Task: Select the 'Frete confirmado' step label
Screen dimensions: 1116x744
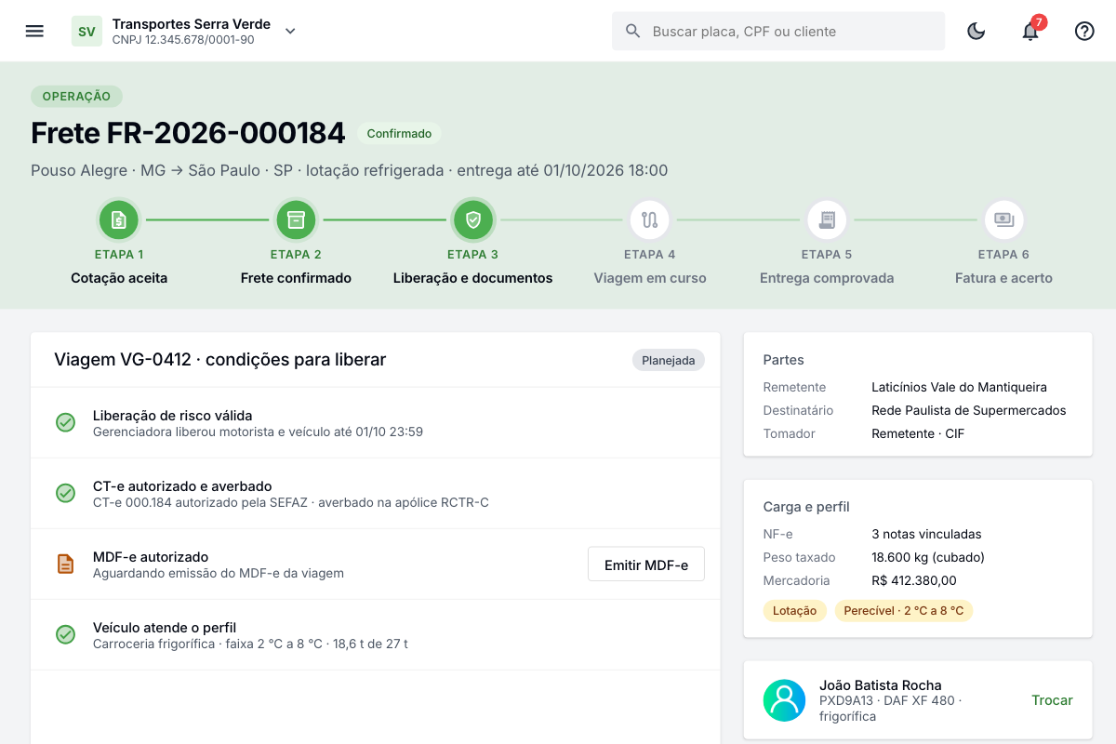Action: click(296, 278)
